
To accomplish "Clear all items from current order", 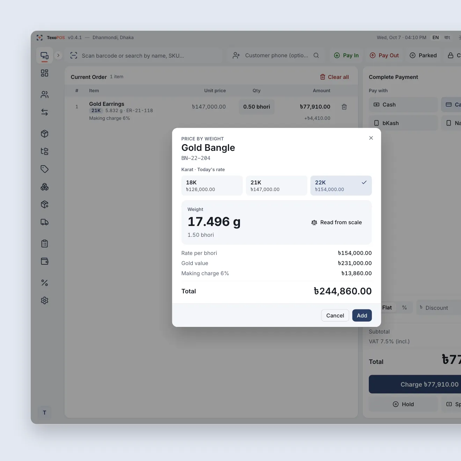I will [x=335, y=77].
